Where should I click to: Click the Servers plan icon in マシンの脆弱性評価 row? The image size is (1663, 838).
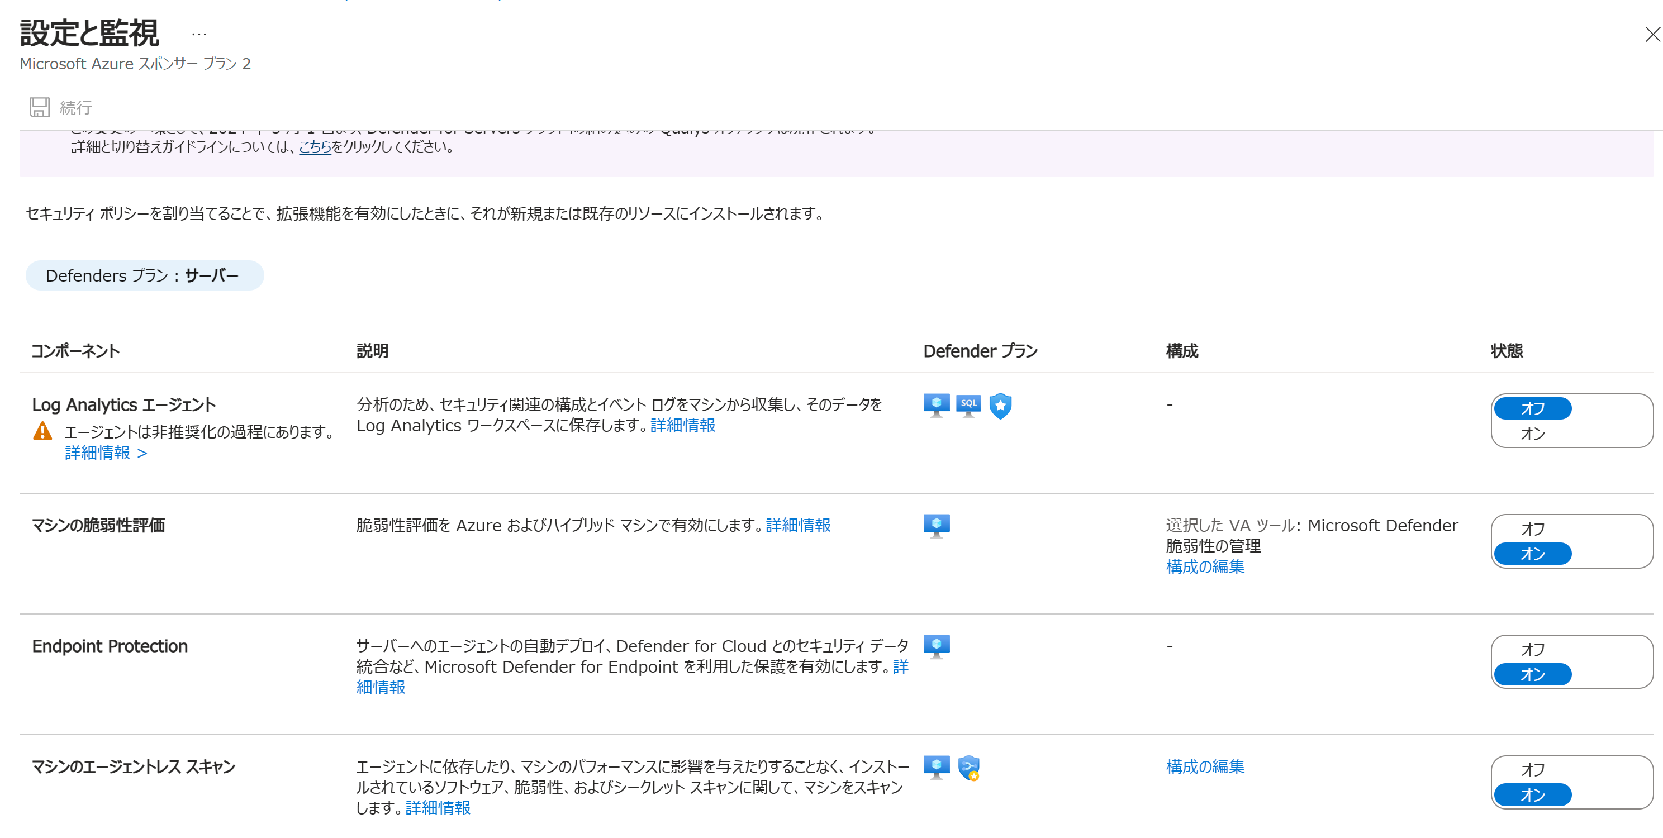point(936,526)
